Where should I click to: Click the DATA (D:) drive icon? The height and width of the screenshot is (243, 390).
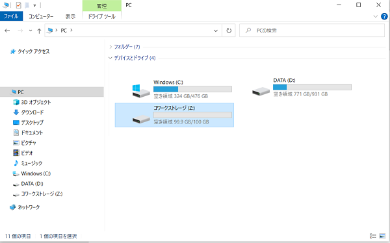(261, 91)
